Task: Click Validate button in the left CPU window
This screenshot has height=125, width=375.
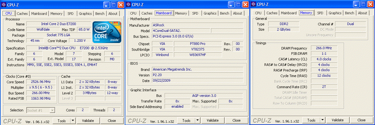Action: tap(88, 121)
